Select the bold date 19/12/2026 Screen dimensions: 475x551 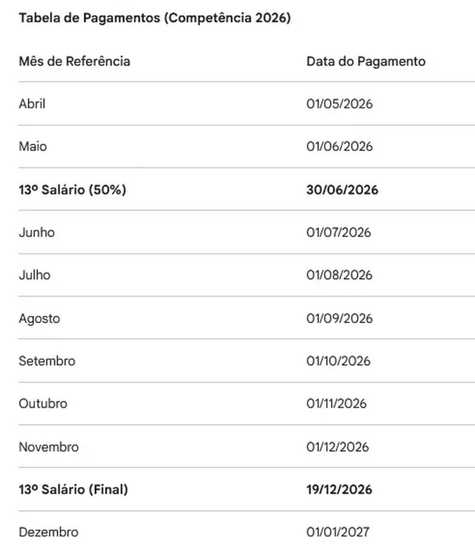point(339,490)
